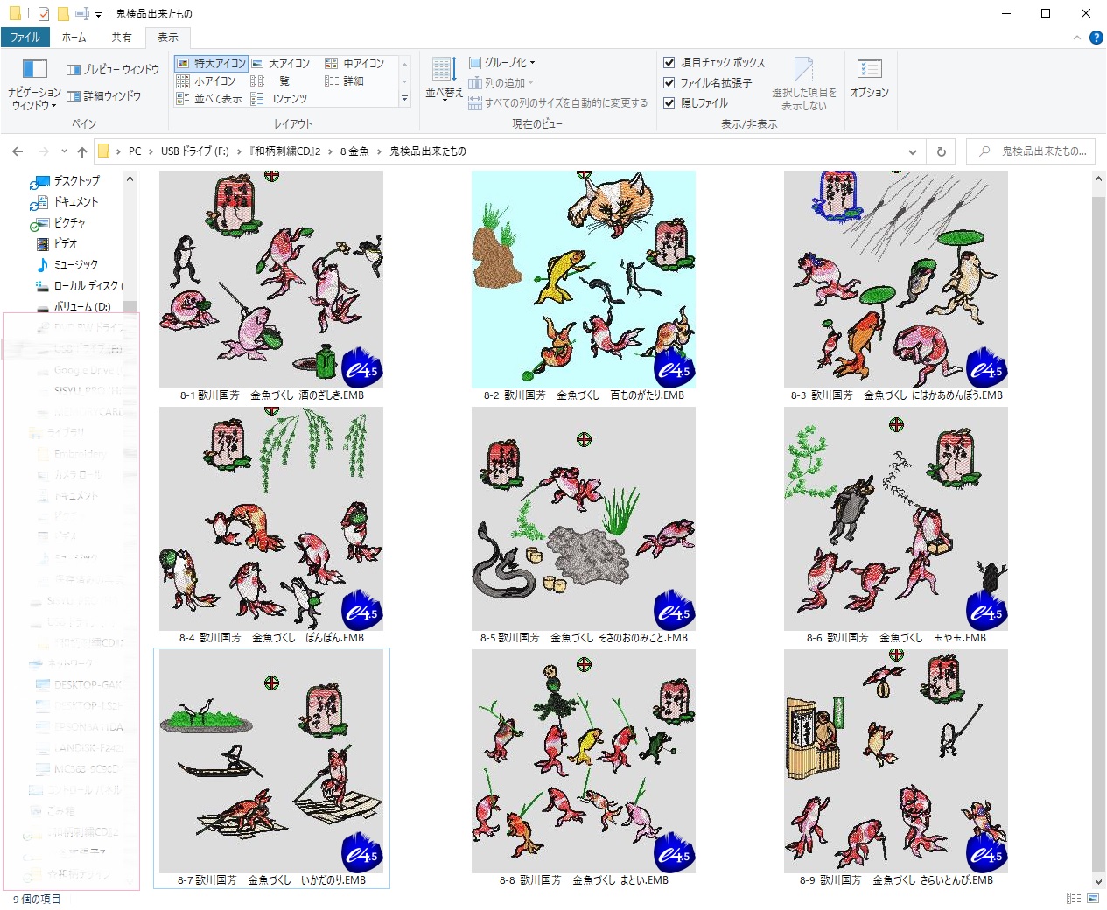Open the ファイル ribbon tab

coord(25,38)
